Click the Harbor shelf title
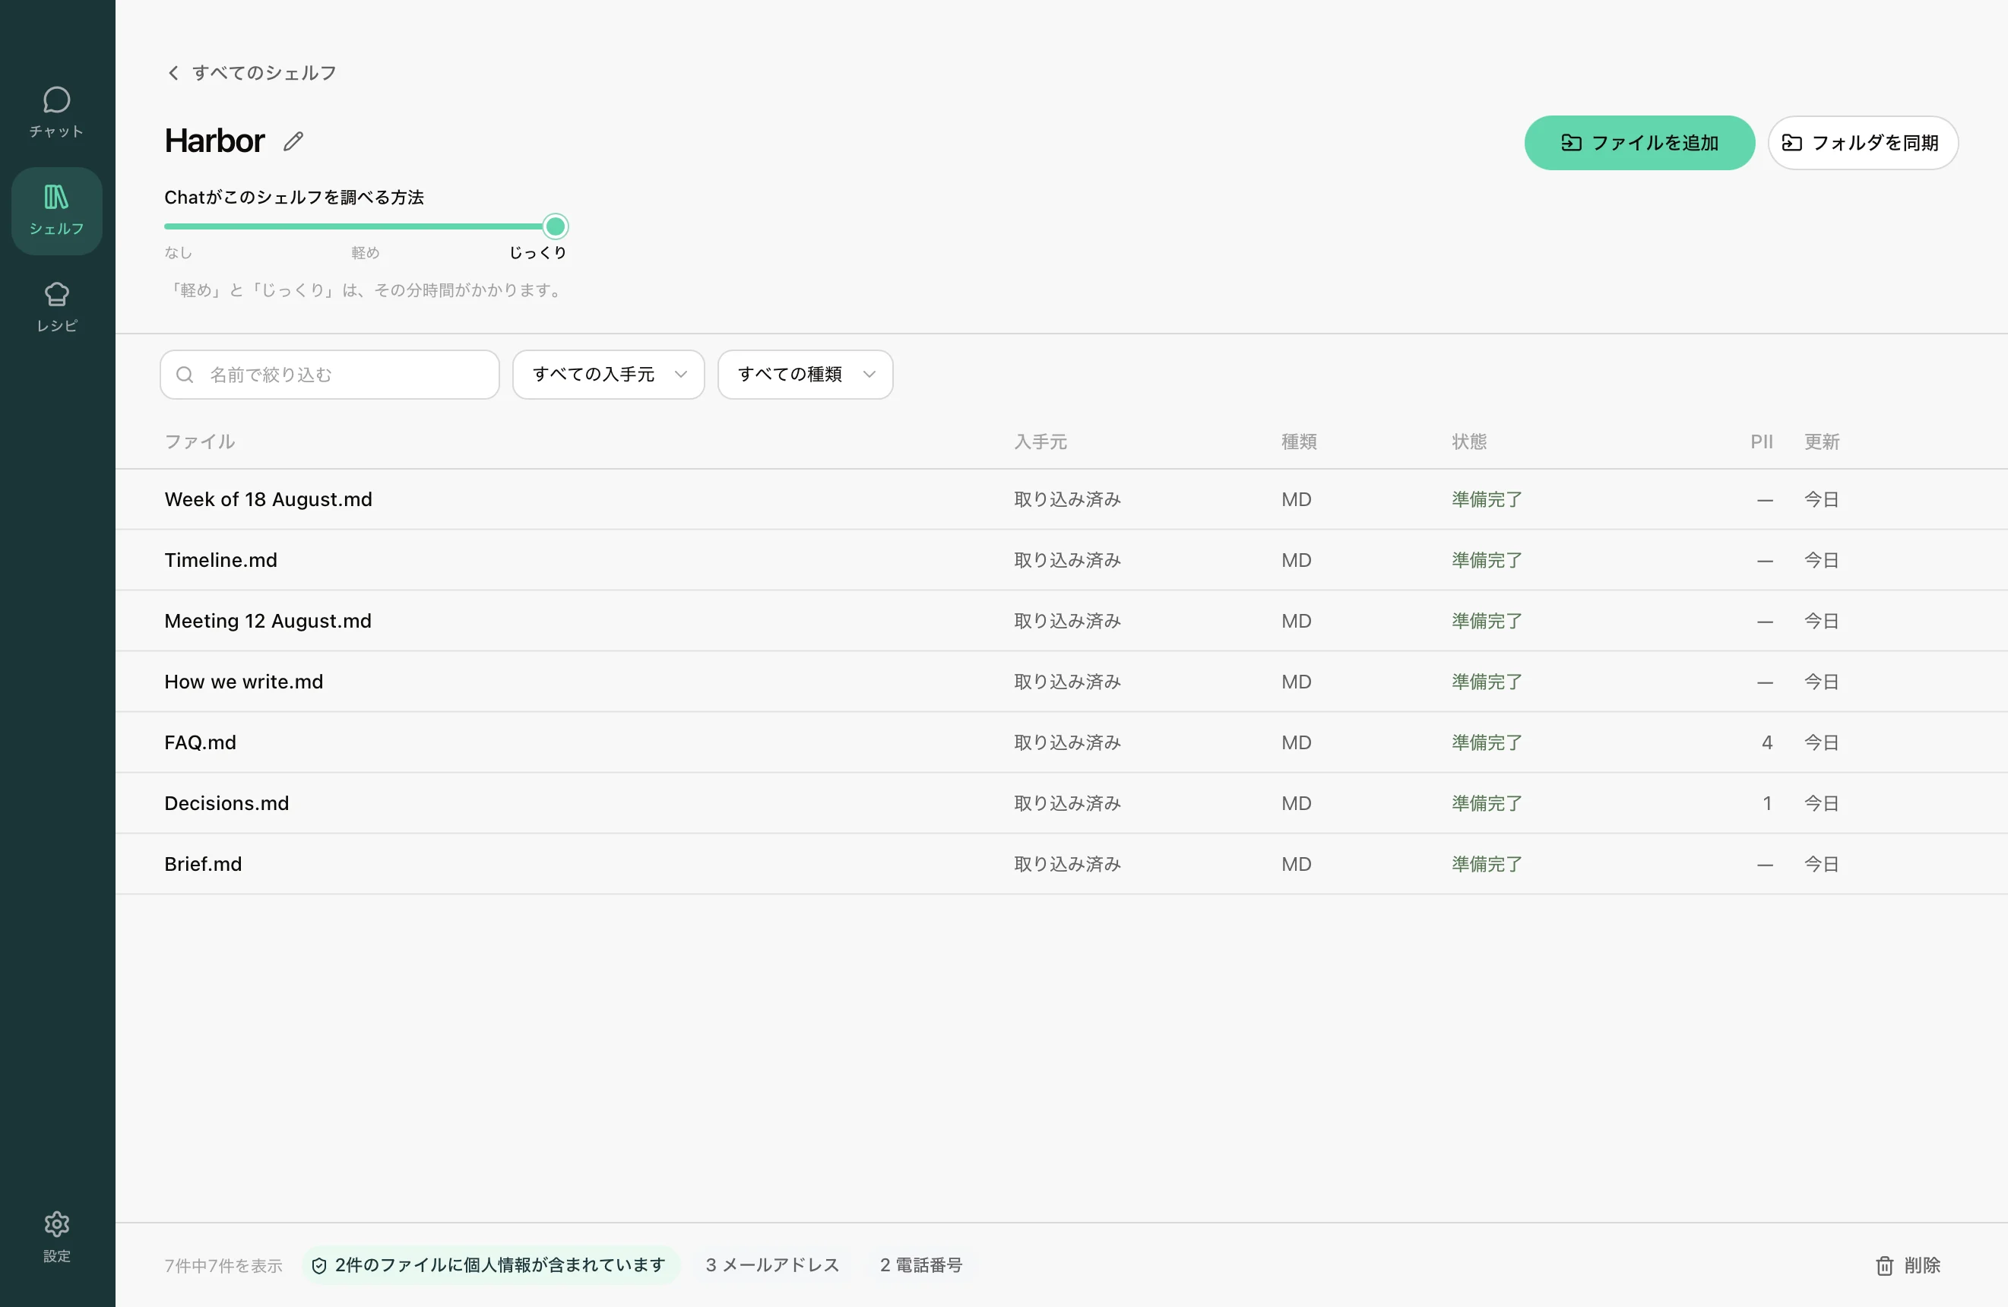This screenshot has width=2008, height=1307. [214, 141]
